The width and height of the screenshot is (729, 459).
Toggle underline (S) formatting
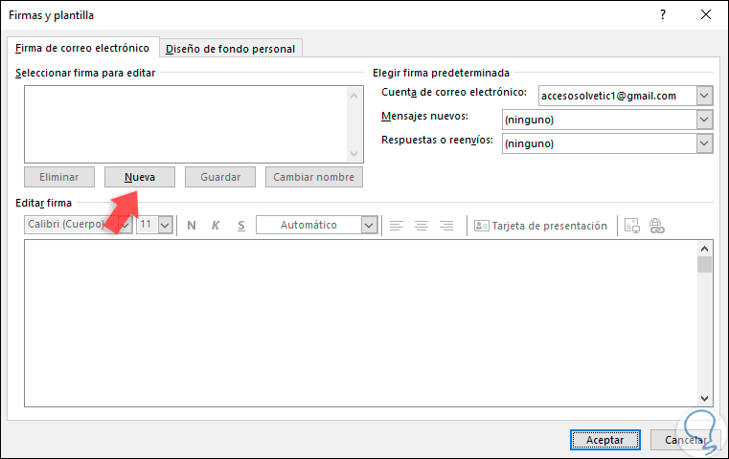point(240,226)
